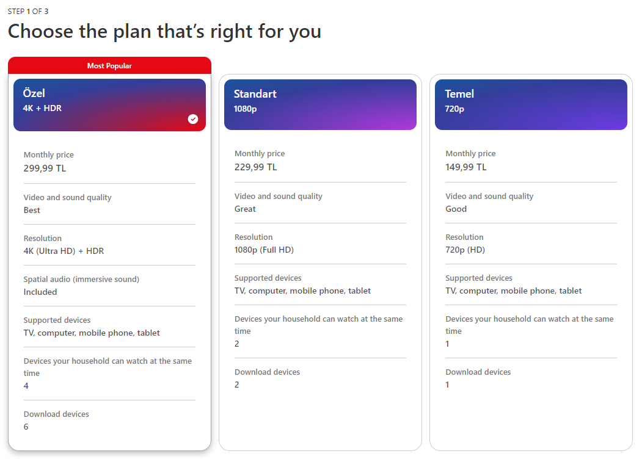Click the Temel plan title text
This screenshot has height=459, width=642.
point(459,94)
